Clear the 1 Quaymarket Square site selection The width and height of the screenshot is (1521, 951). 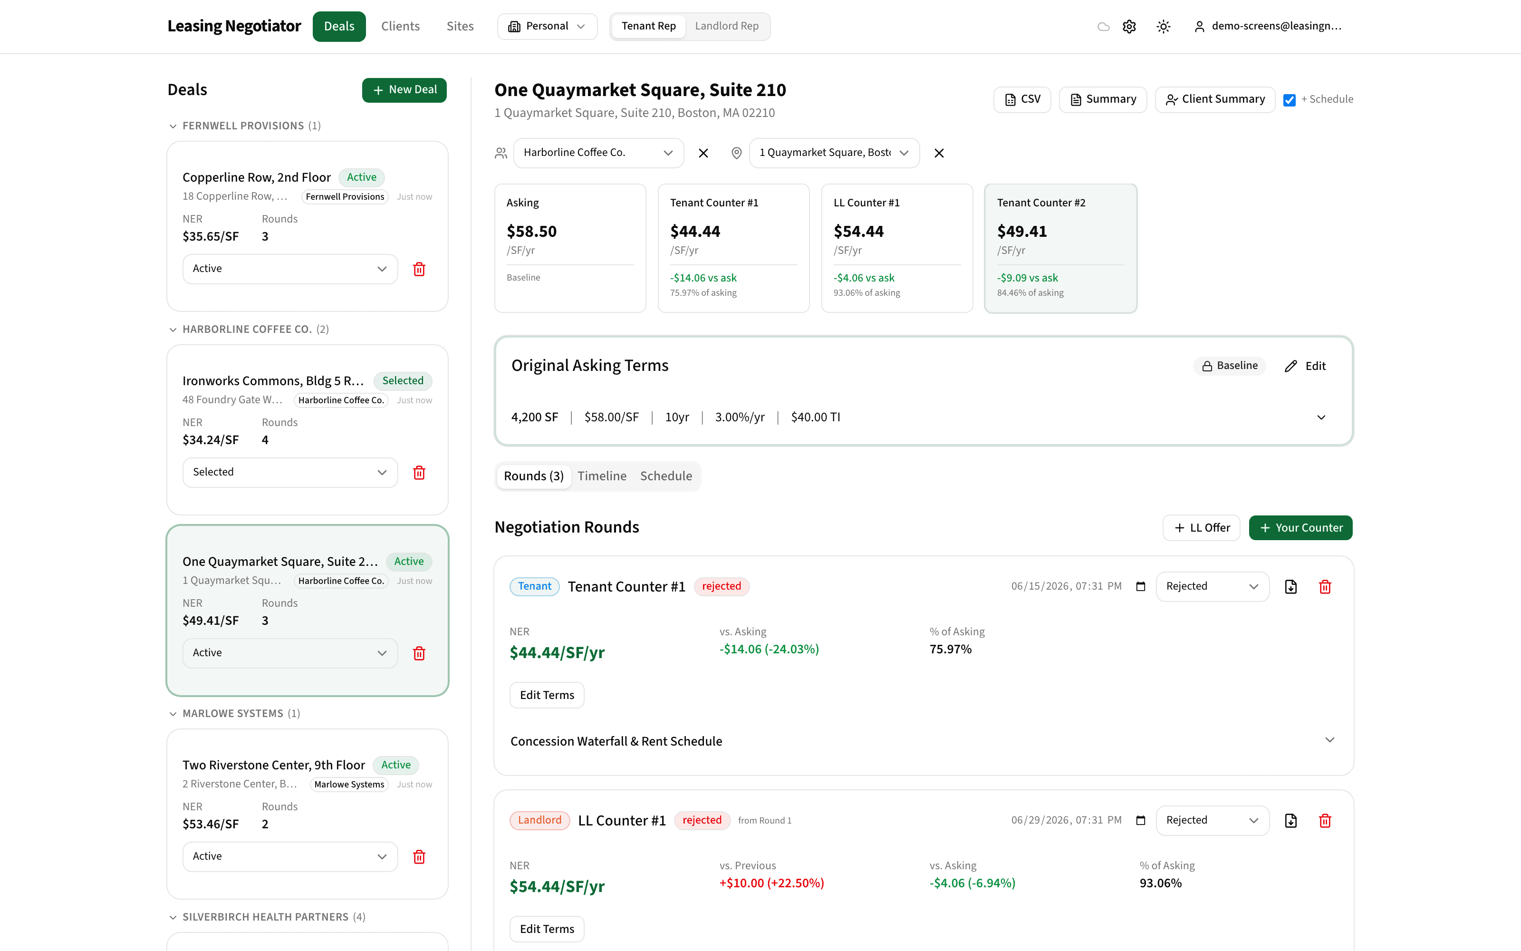(939, 153)
